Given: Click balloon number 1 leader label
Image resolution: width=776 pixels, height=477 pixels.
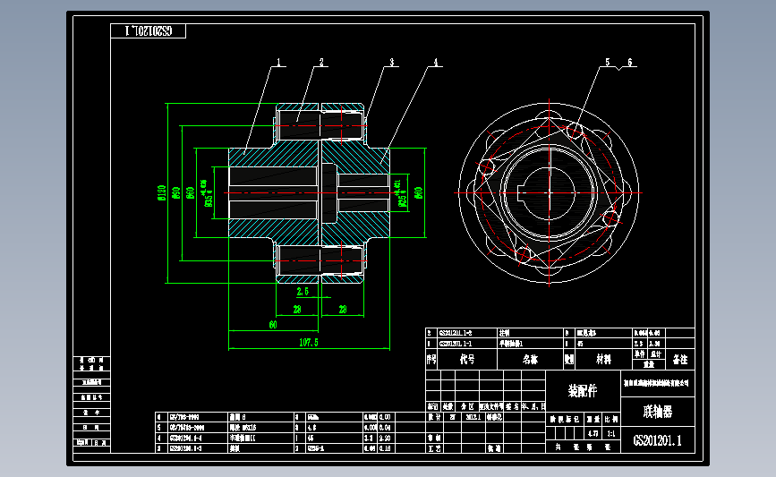Looking at the screenshot, I should pyautogui.click(x=278, y=63).
